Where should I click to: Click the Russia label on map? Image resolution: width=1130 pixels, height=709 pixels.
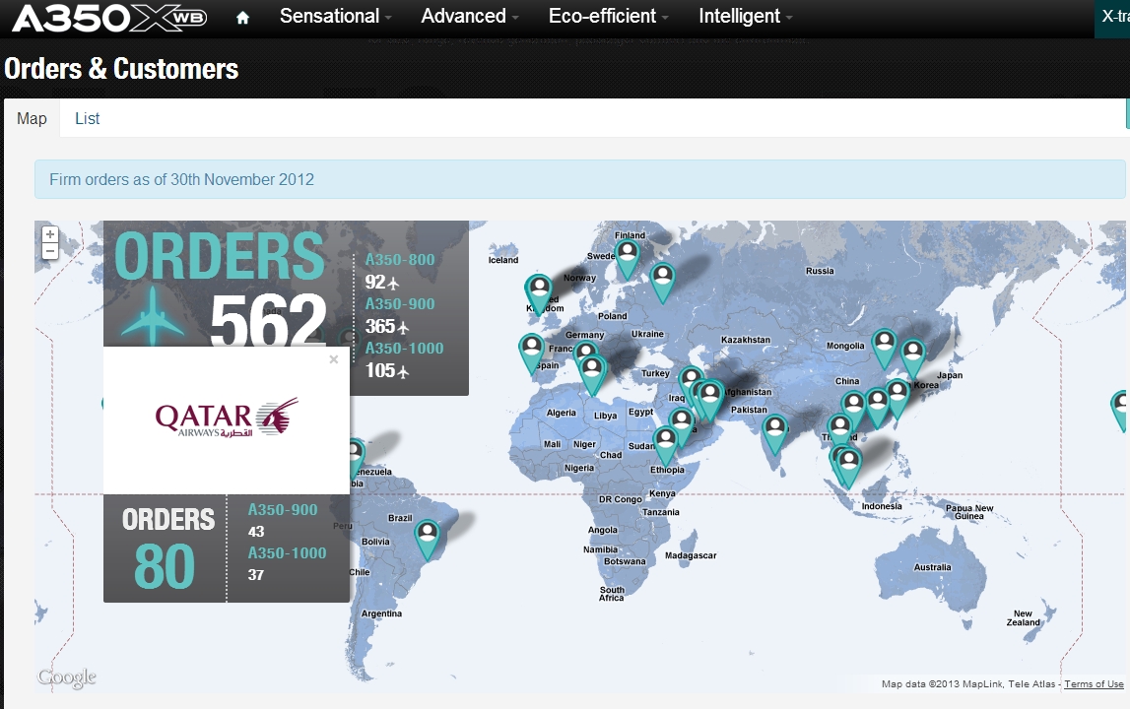(820, 271)
